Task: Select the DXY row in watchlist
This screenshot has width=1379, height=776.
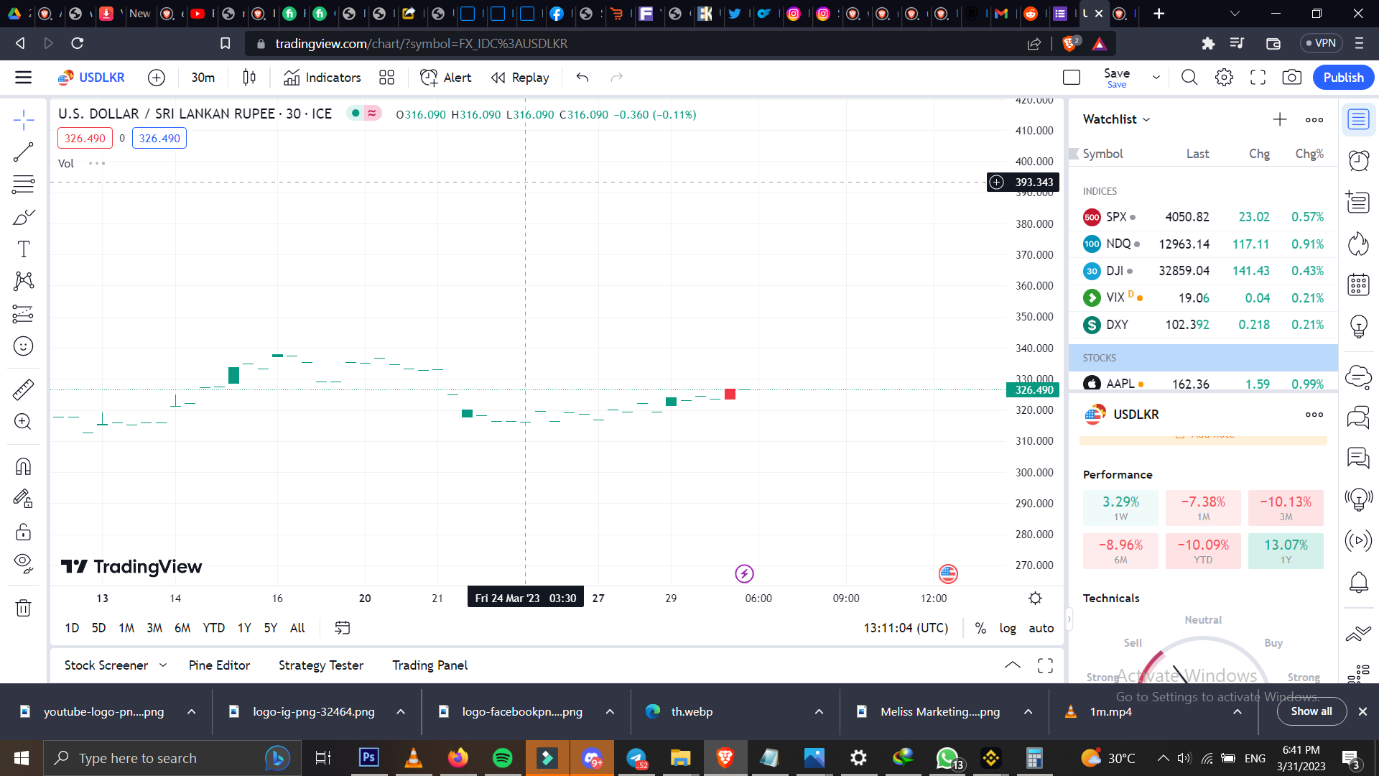Action: point(1203,325)
